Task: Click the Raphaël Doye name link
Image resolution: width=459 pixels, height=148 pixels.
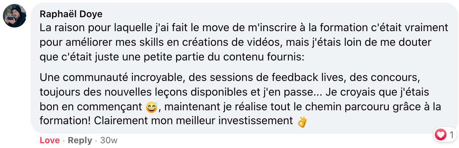Action: click(x=71, y=14)
